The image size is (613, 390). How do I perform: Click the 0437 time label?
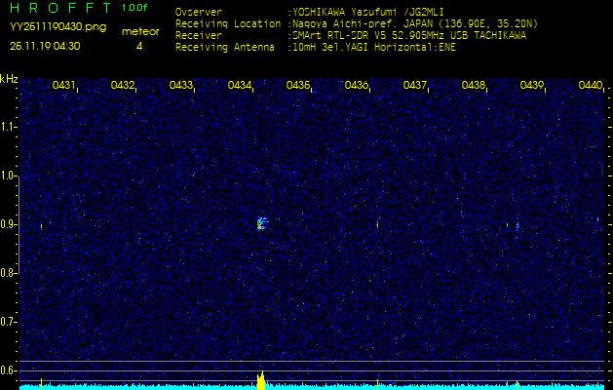point(415,86)
